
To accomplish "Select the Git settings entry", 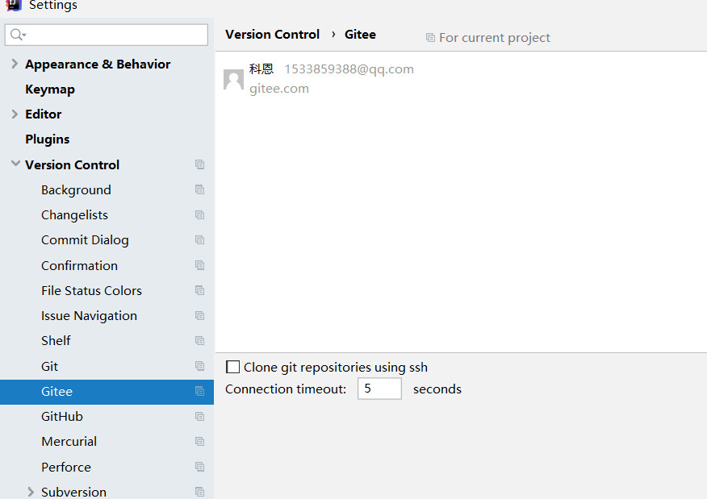I will point(49,366).
